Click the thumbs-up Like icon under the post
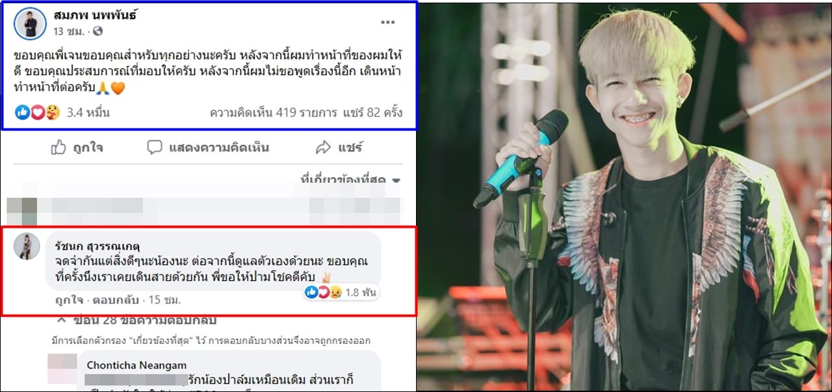 59,147
